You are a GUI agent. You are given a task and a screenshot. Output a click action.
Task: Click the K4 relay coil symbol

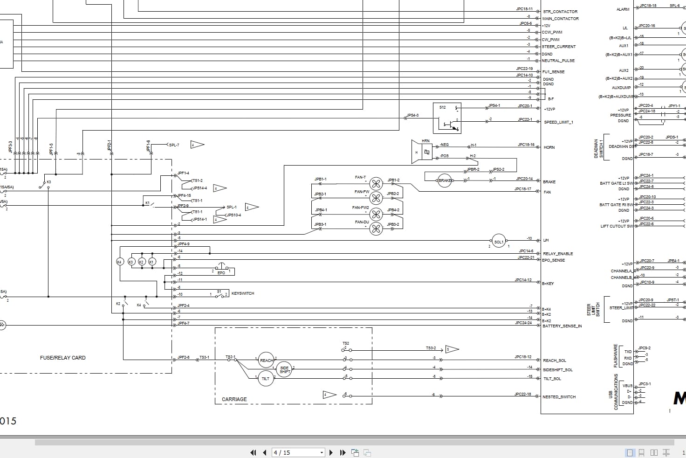pyautogui.click(x=119, y=262)
